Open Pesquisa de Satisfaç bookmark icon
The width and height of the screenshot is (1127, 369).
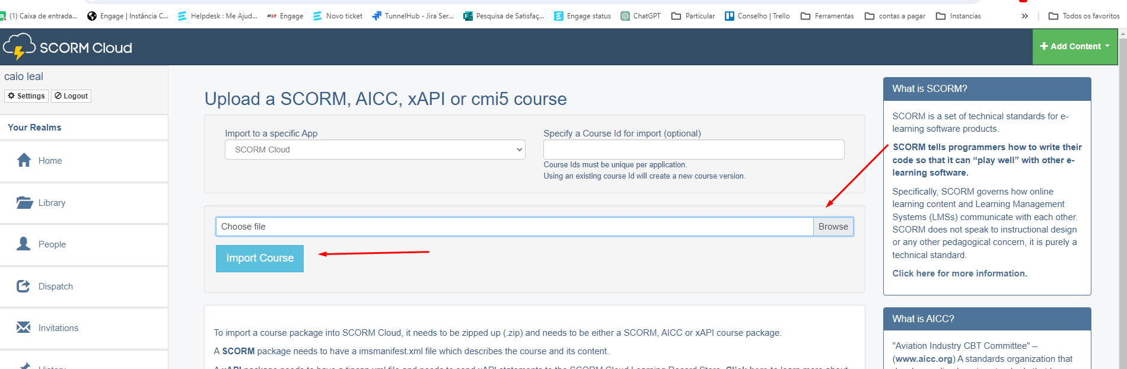pyautogui.click(x=468, y=16)
